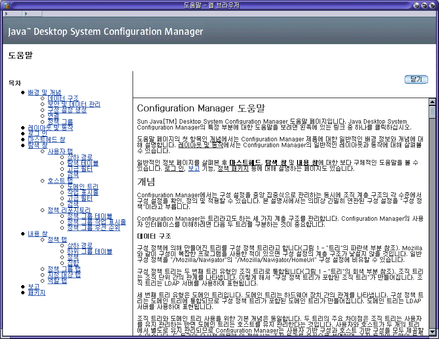Open the 배경 및 개념 contents link
The height and width of the screenshot is (339, 439).
[45, 92]
